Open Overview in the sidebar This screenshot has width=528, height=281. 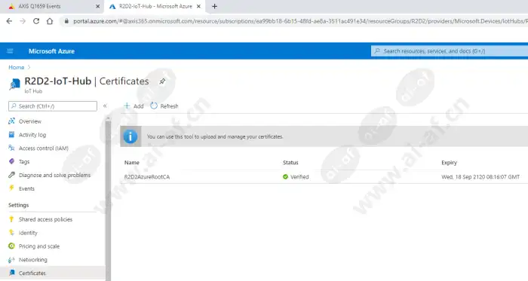(30, 121)
